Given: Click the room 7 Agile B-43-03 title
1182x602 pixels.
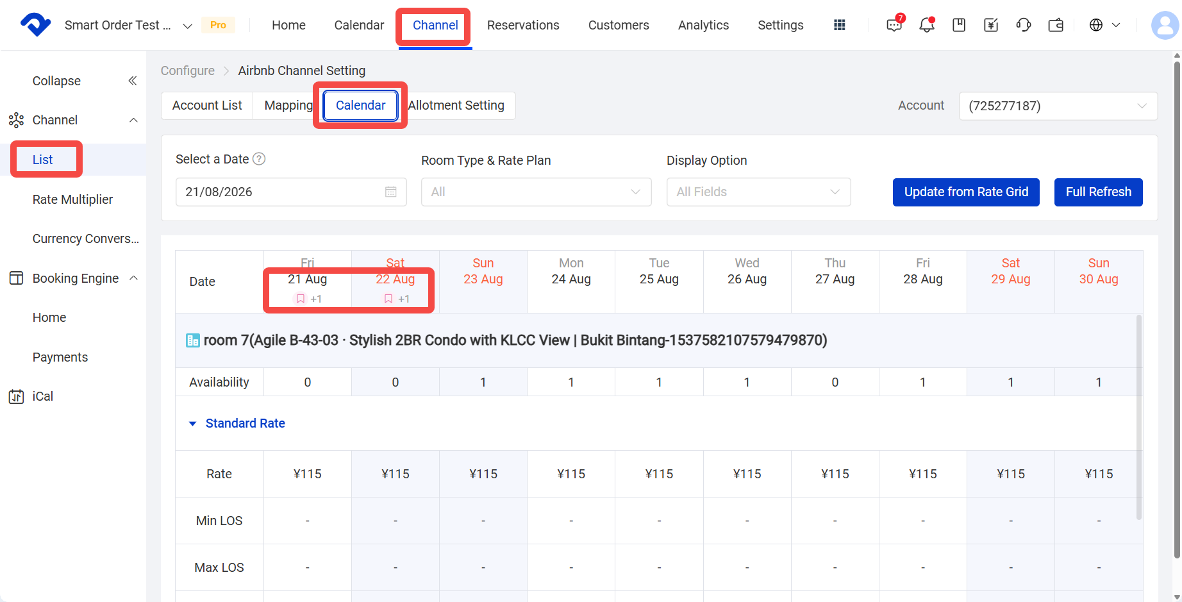Looking at the screenshot, I should (515, 340).
